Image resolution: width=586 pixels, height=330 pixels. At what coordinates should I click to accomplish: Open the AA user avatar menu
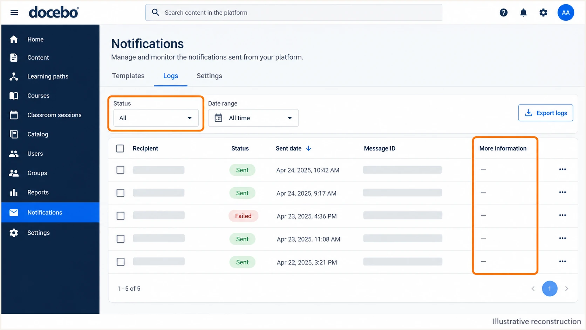click(566, 13)
